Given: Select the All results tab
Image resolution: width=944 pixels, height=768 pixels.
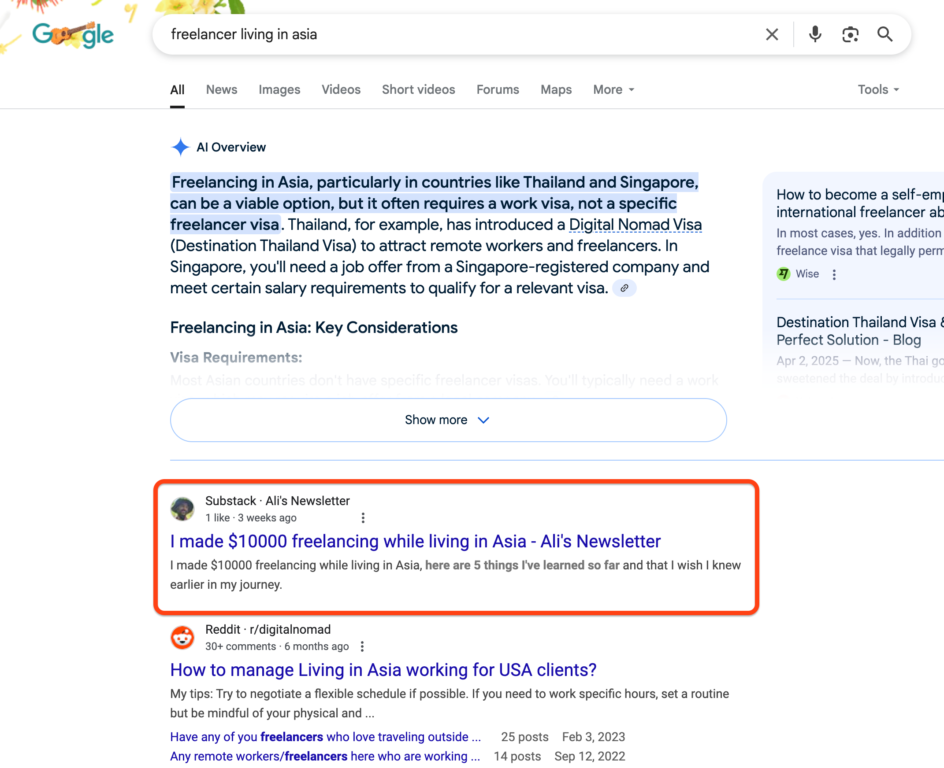Looking at the screenshot, I should pos(177,90).
